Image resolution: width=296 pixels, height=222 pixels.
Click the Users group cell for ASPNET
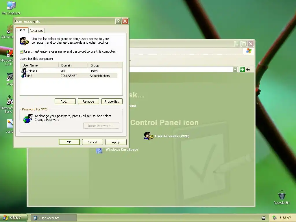click(94, 71)
